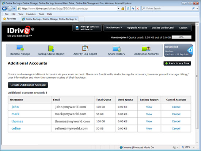Click the Favorites star button
This screenshot has height=151, width=201.
click(x=10, y=19)
